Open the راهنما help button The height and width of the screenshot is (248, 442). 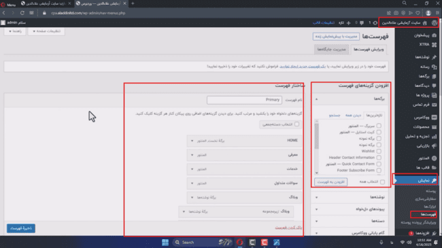click(x=15, y=31)
